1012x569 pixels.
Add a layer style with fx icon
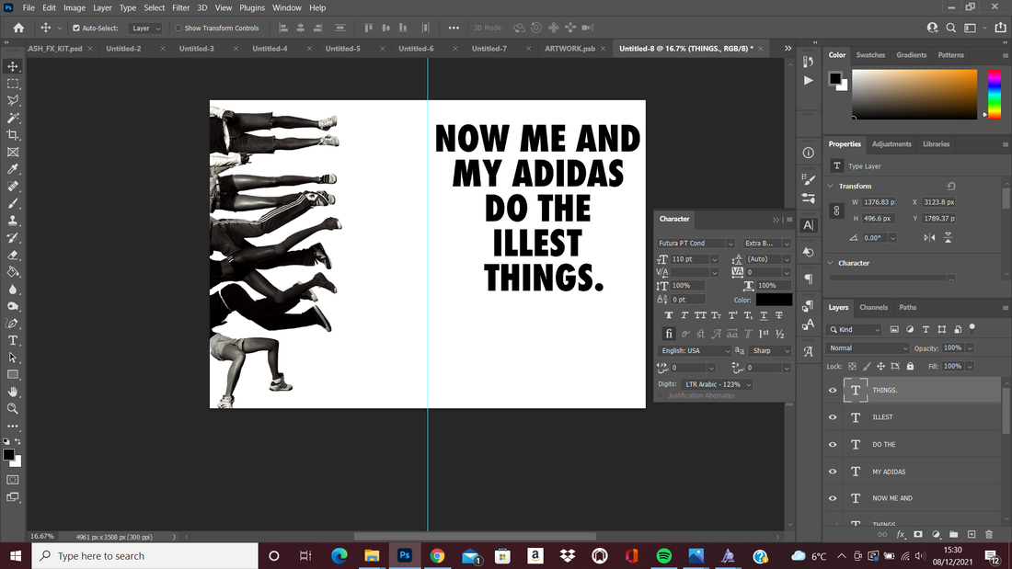[x=901, y=534]
